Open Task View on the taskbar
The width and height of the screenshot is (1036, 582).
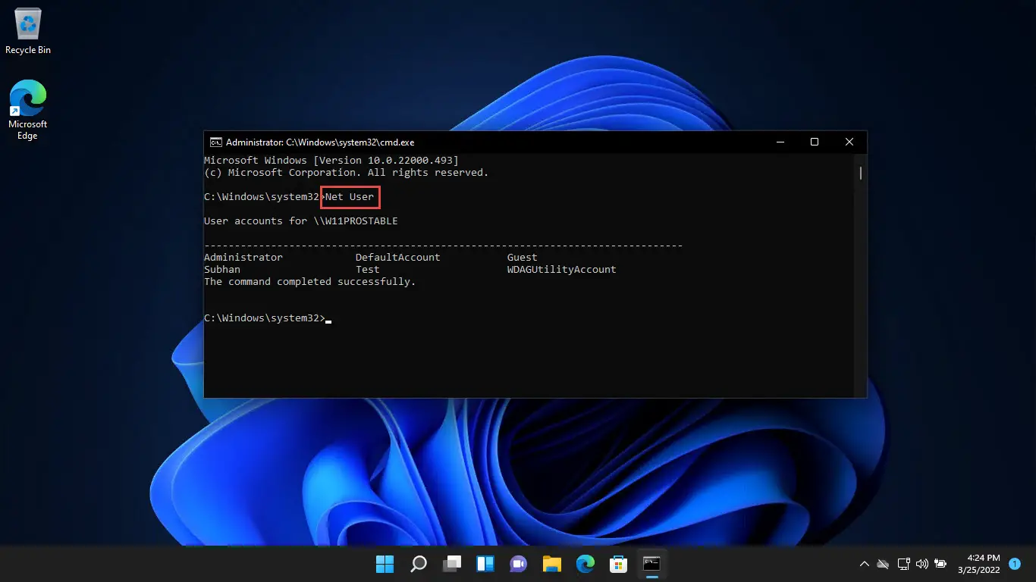click(x=452, y=564)
